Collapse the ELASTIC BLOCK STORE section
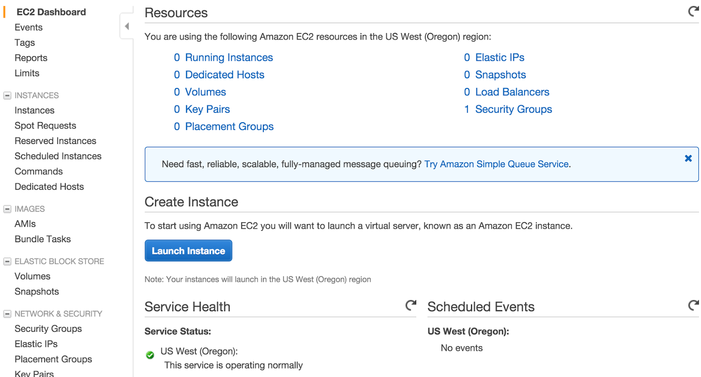 (7, 261)
